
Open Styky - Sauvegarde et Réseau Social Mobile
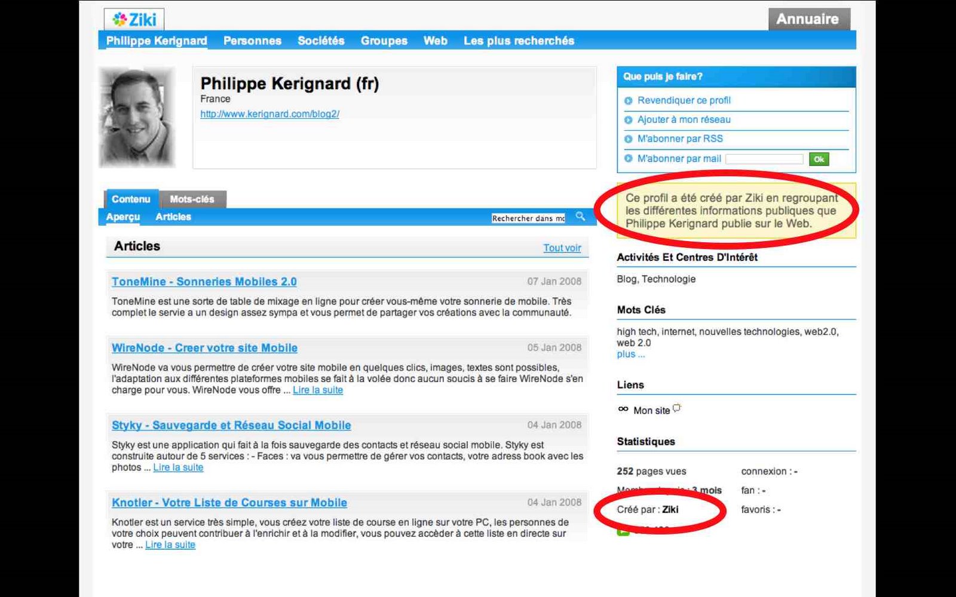point(231,426)
